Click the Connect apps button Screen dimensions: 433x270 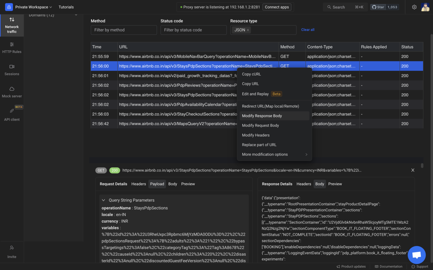coord(277,7)
